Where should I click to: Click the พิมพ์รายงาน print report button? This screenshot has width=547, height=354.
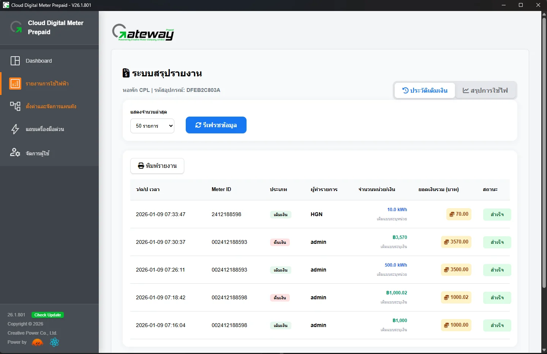pos(157,166)
